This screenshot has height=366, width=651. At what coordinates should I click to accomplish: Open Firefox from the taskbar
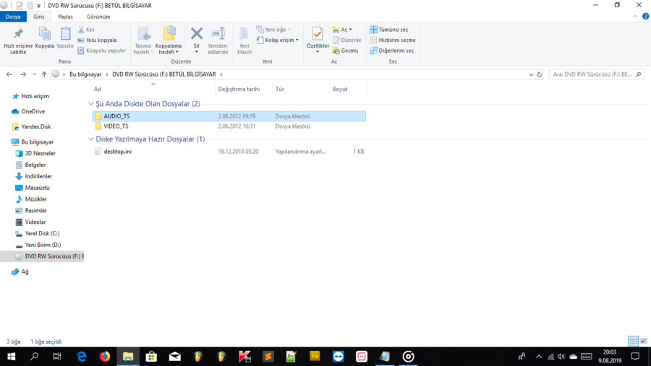click(105, 357)
